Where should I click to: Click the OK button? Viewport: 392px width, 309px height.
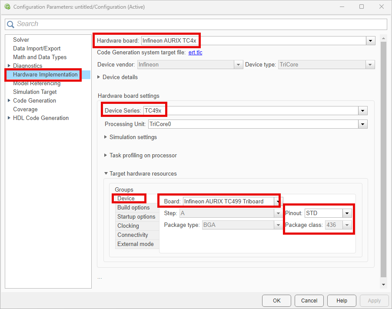276,300
